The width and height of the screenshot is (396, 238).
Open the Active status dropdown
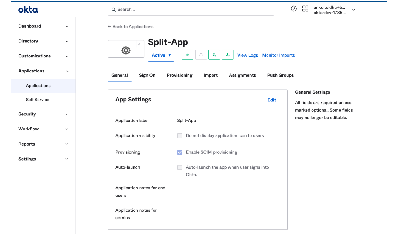pyautogui.click(x=161, y=55)
